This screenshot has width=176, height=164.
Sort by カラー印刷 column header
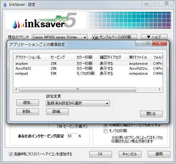pos(86,57)
